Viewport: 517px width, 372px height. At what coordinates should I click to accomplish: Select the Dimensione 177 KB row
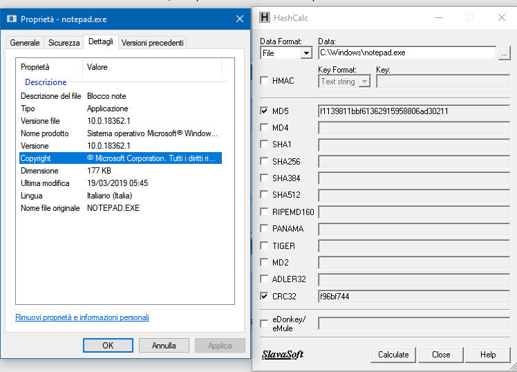click(x=120, y=171)
